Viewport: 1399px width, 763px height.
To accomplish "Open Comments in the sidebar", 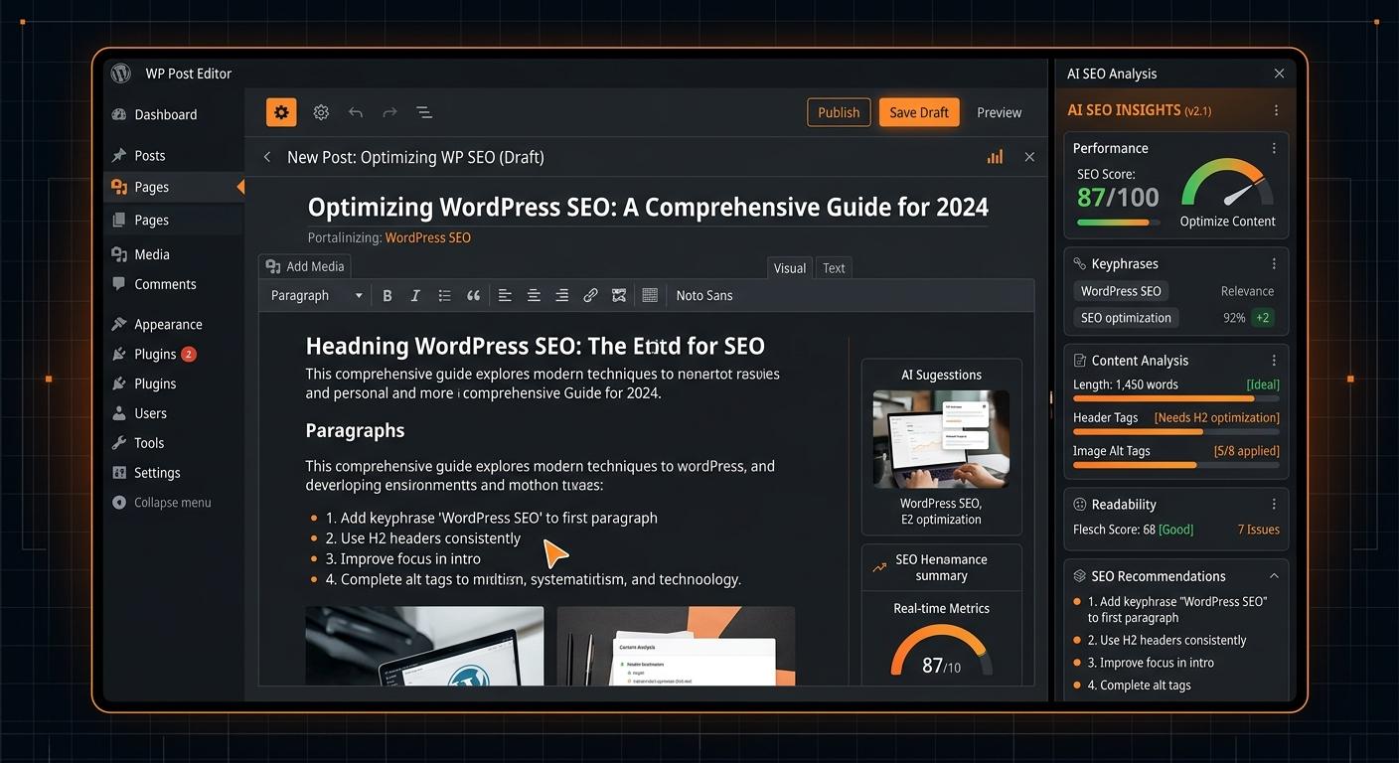I will (165, 284).
